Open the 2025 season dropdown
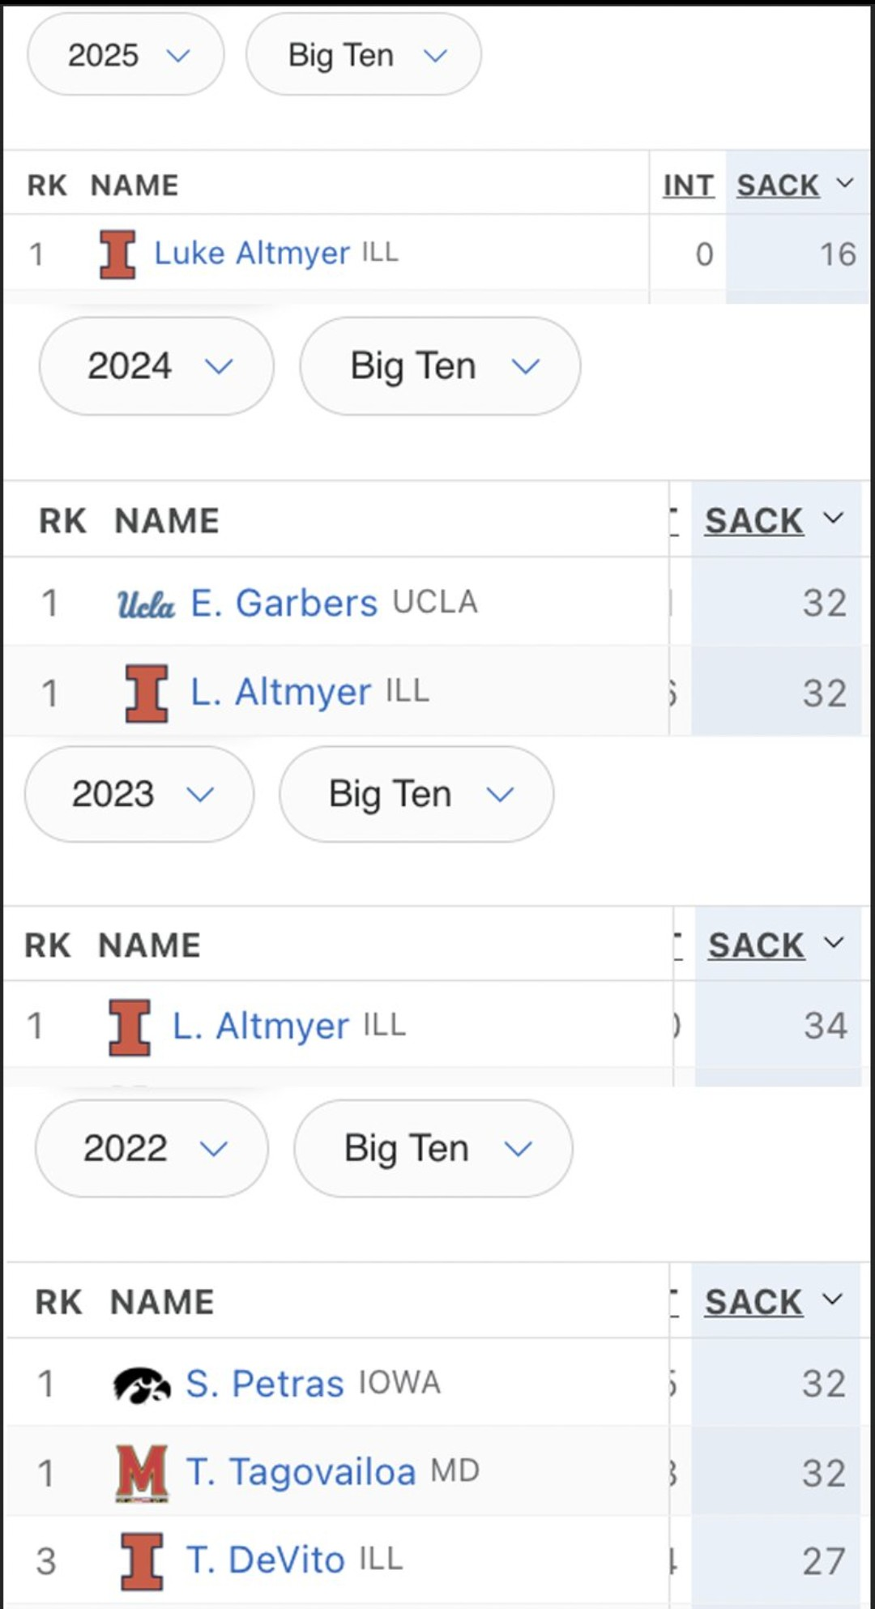 [x=126, y=55]
